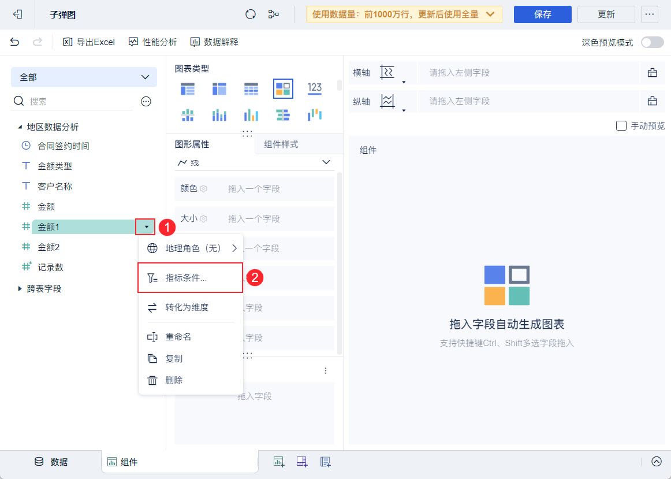Click the 纵轴 axis chart icon

click(x=387, y=101)
